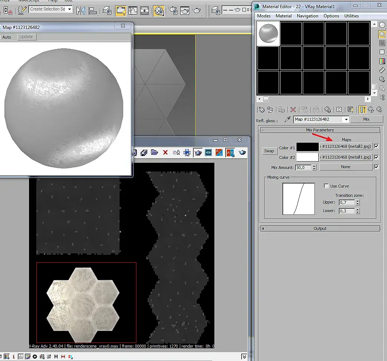The height and width of the screenshot is (361, 387).
Task: Click Go to Parent icon
Action: [x=370, y=110]
